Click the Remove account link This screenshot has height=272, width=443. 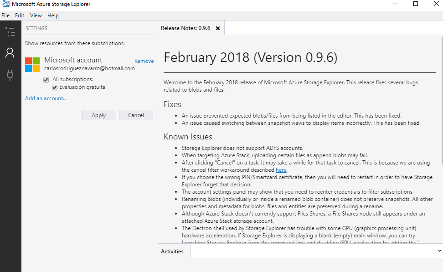tap(144, 61)
